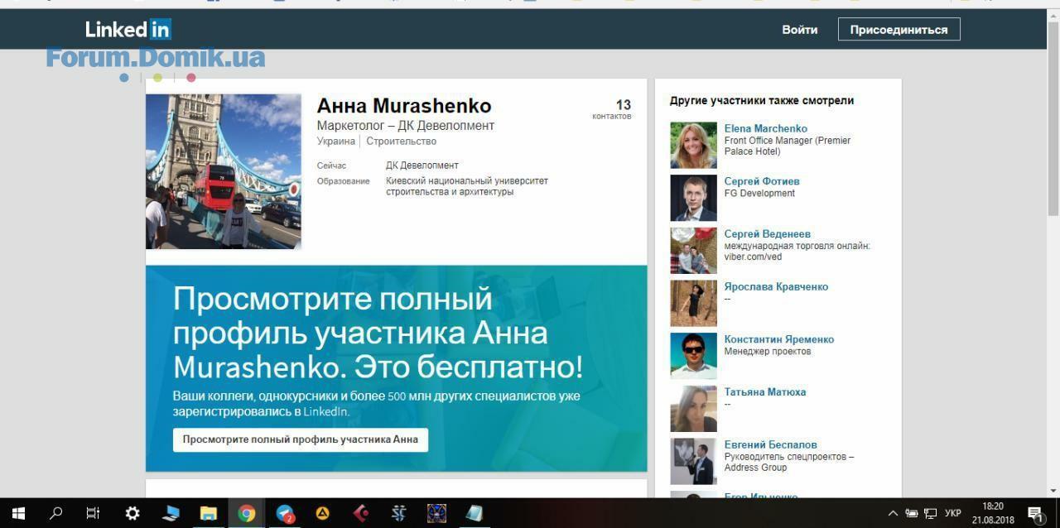Image resolution: width=1060 pixels, height=528 pixels.
Task: Switch to Google Chrome on taskbar
Action: 247,513
